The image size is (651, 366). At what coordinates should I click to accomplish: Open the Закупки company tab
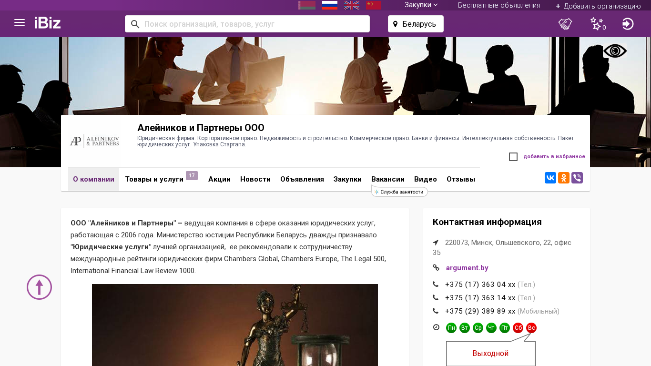(x=347, y=179)
